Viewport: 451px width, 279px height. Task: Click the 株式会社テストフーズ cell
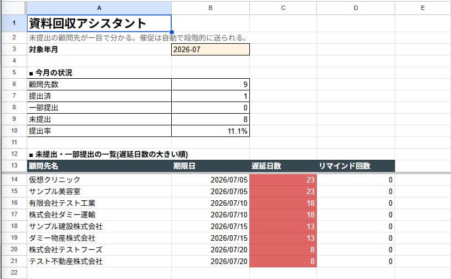click(99, 250)
